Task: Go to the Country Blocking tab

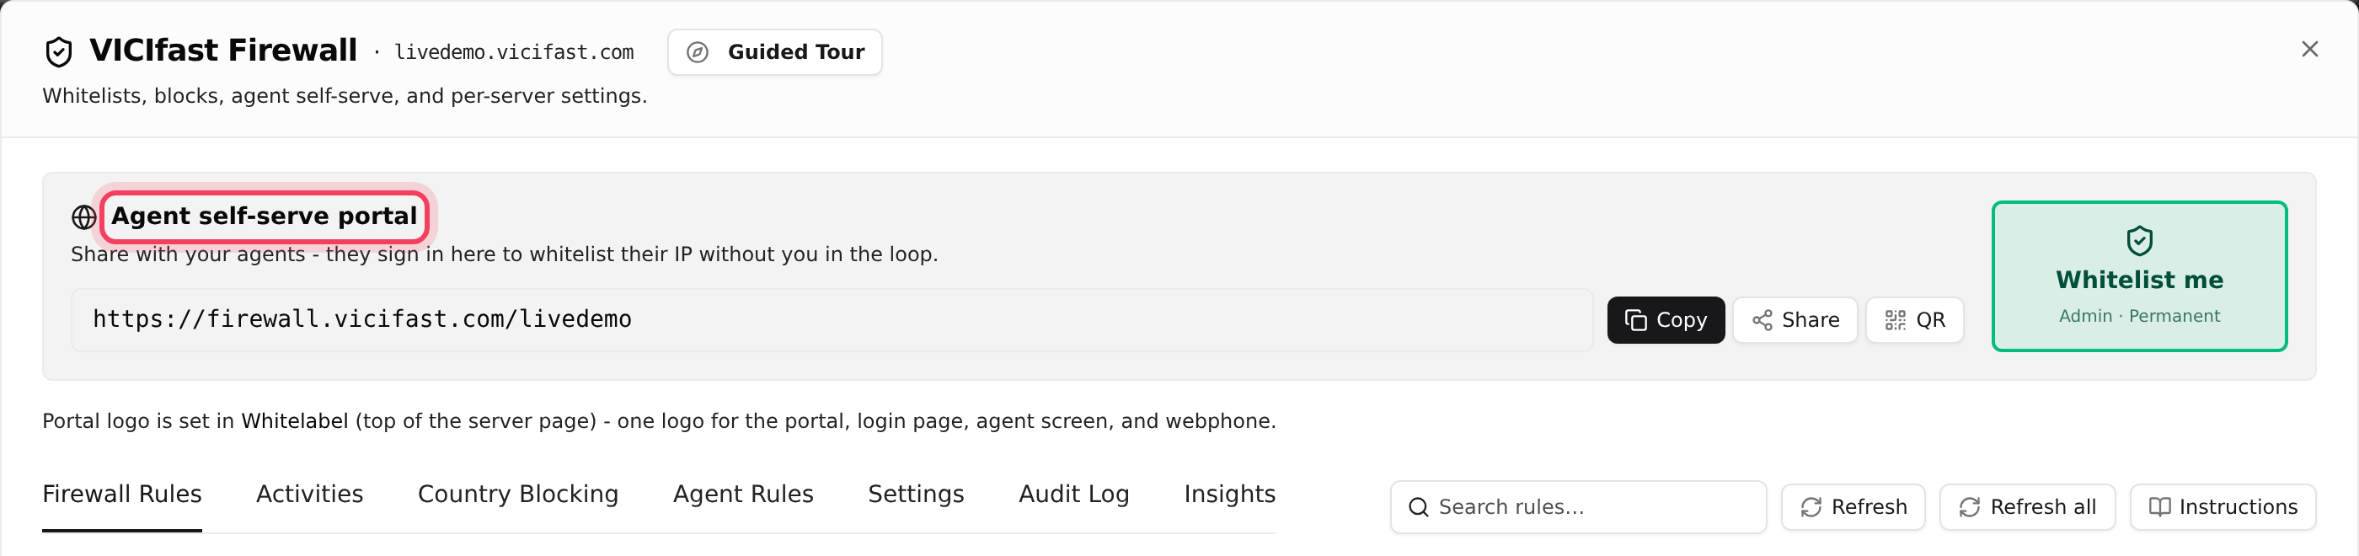Action: (518, 495)
